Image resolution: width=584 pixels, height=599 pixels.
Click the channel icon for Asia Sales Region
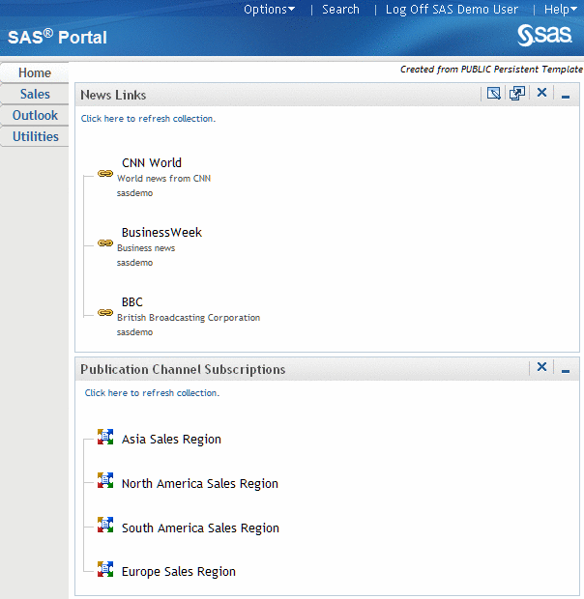pos(105,437)
